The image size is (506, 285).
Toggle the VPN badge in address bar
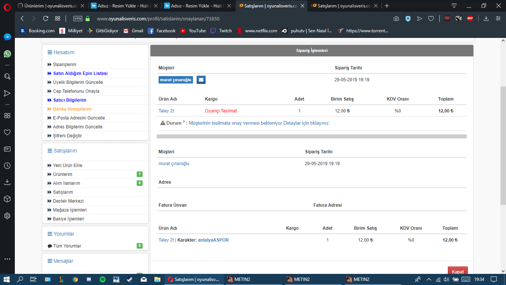(x=78, y=19)
